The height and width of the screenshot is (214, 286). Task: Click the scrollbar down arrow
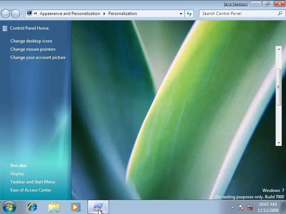pos(279,143)
